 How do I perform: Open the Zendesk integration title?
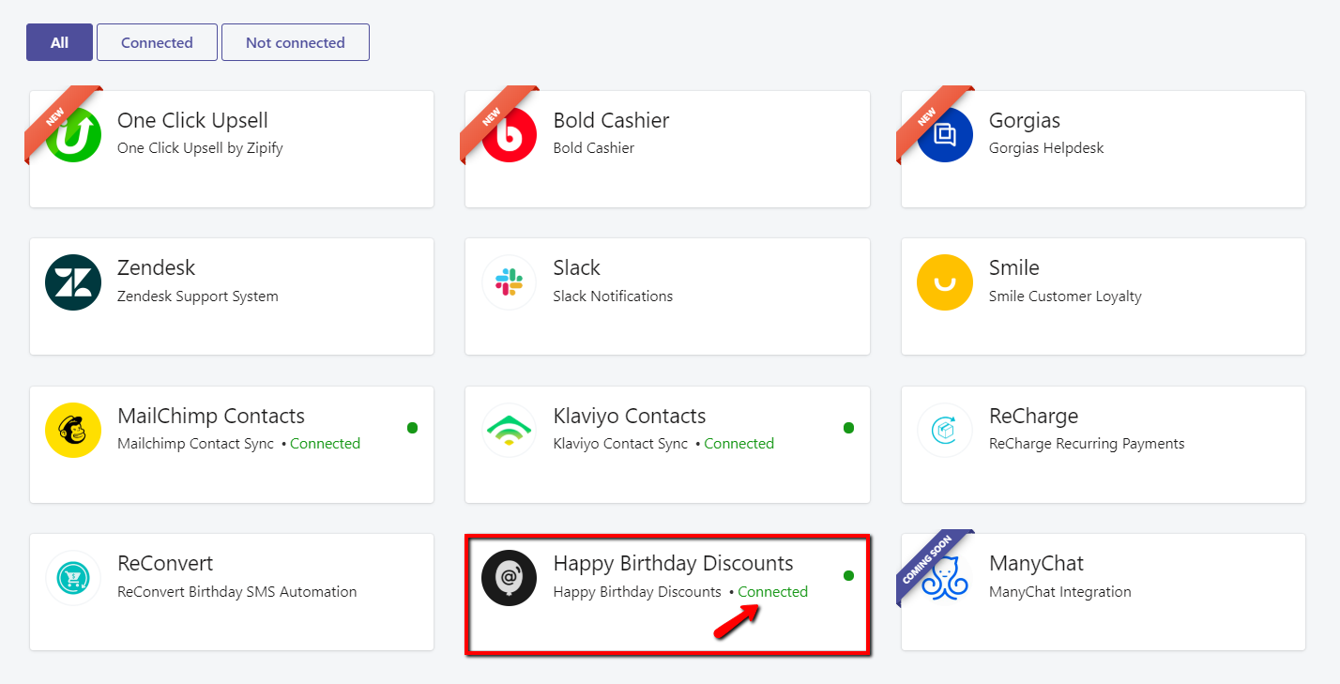[157, 267]
